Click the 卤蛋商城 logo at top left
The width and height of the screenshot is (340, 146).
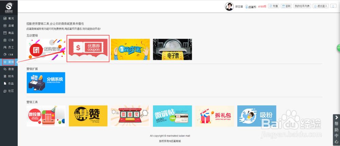[9, 8]
